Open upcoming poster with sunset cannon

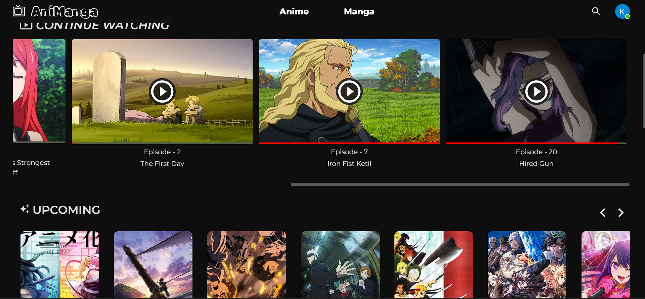click(153, 264)
